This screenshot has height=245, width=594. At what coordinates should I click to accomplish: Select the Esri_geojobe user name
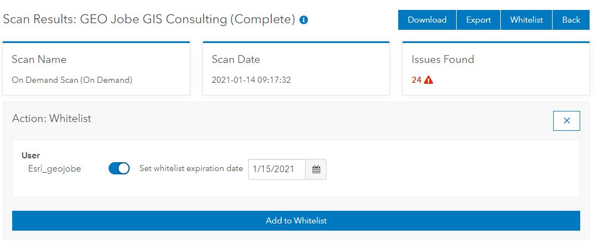[x=55, y=169]
